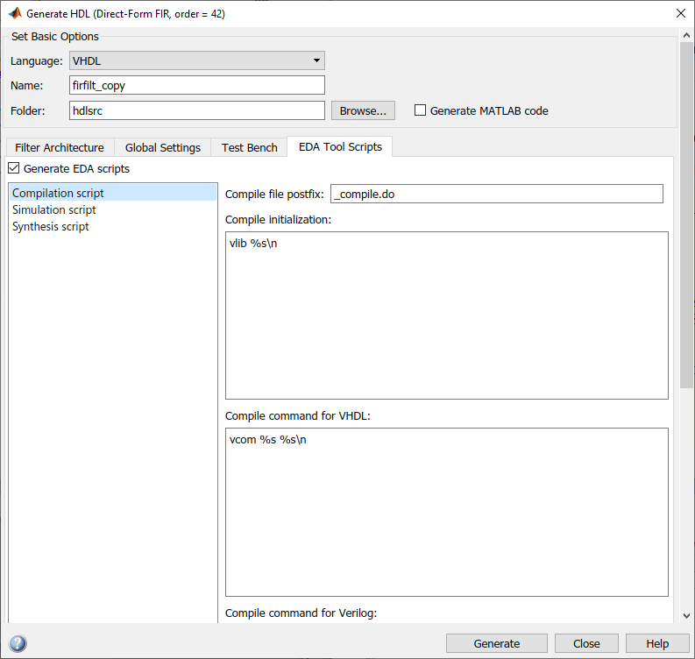The image size is (695, 659).
Task: Select the EDA Tool Scripts tab
Action: [340, 146]
